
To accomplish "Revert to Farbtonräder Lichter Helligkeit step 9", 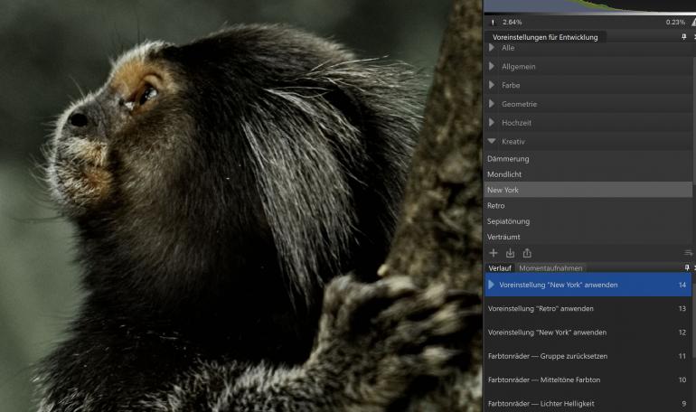I will (x=588, y=403).
